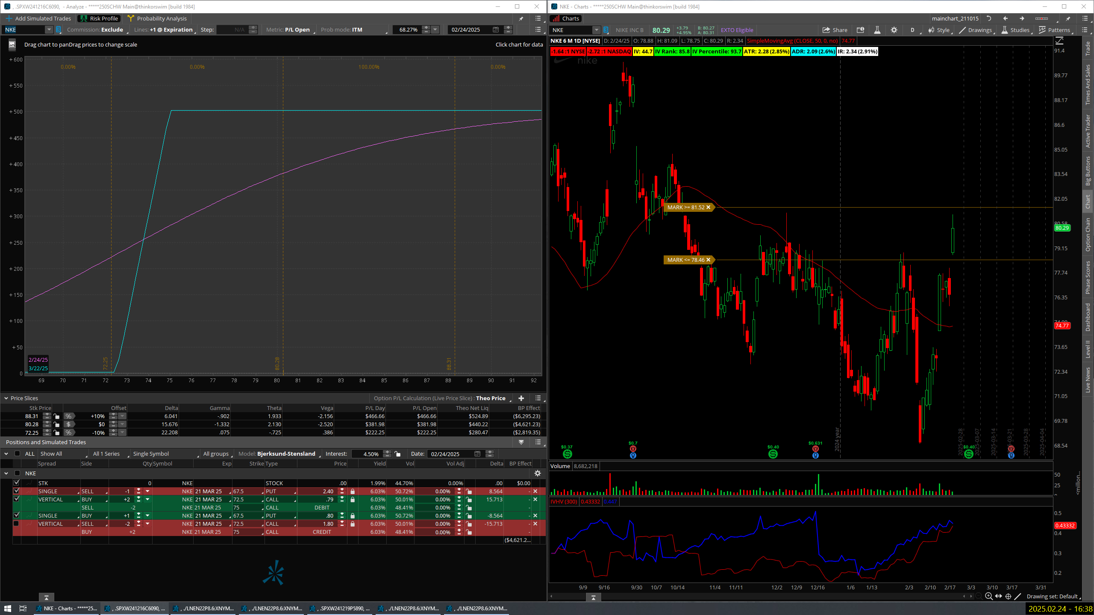Viewport: 1094px width, 615px height.
Task: Toggle the ALL positions checkbox
Action: pyautogui.click(x=18, y=454)
